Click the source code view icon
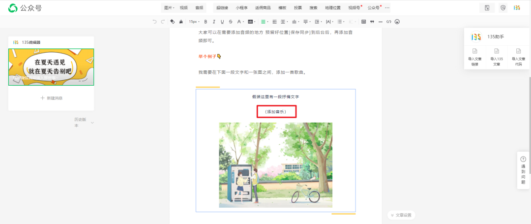Image resolution: width=531 pixels, height=224 pixels. [388, 22]
